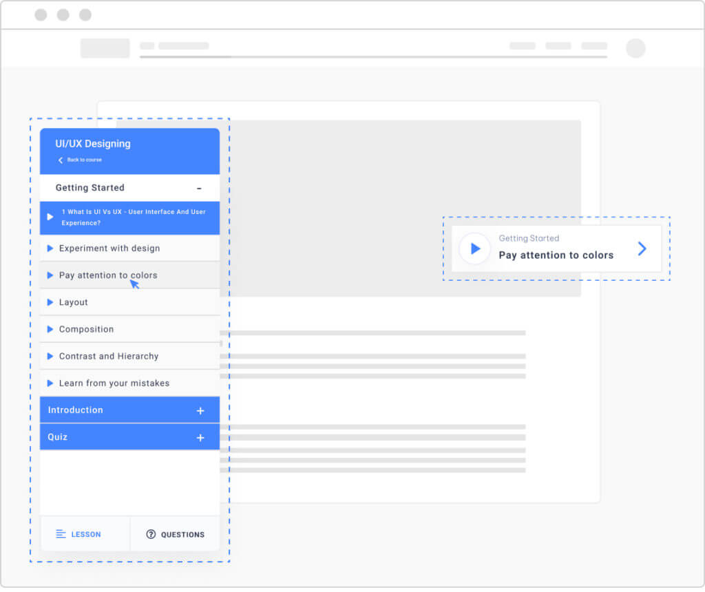Switch to the QUESTIONS tab
The image size is (705, 592).
click(x=175, y=534)
